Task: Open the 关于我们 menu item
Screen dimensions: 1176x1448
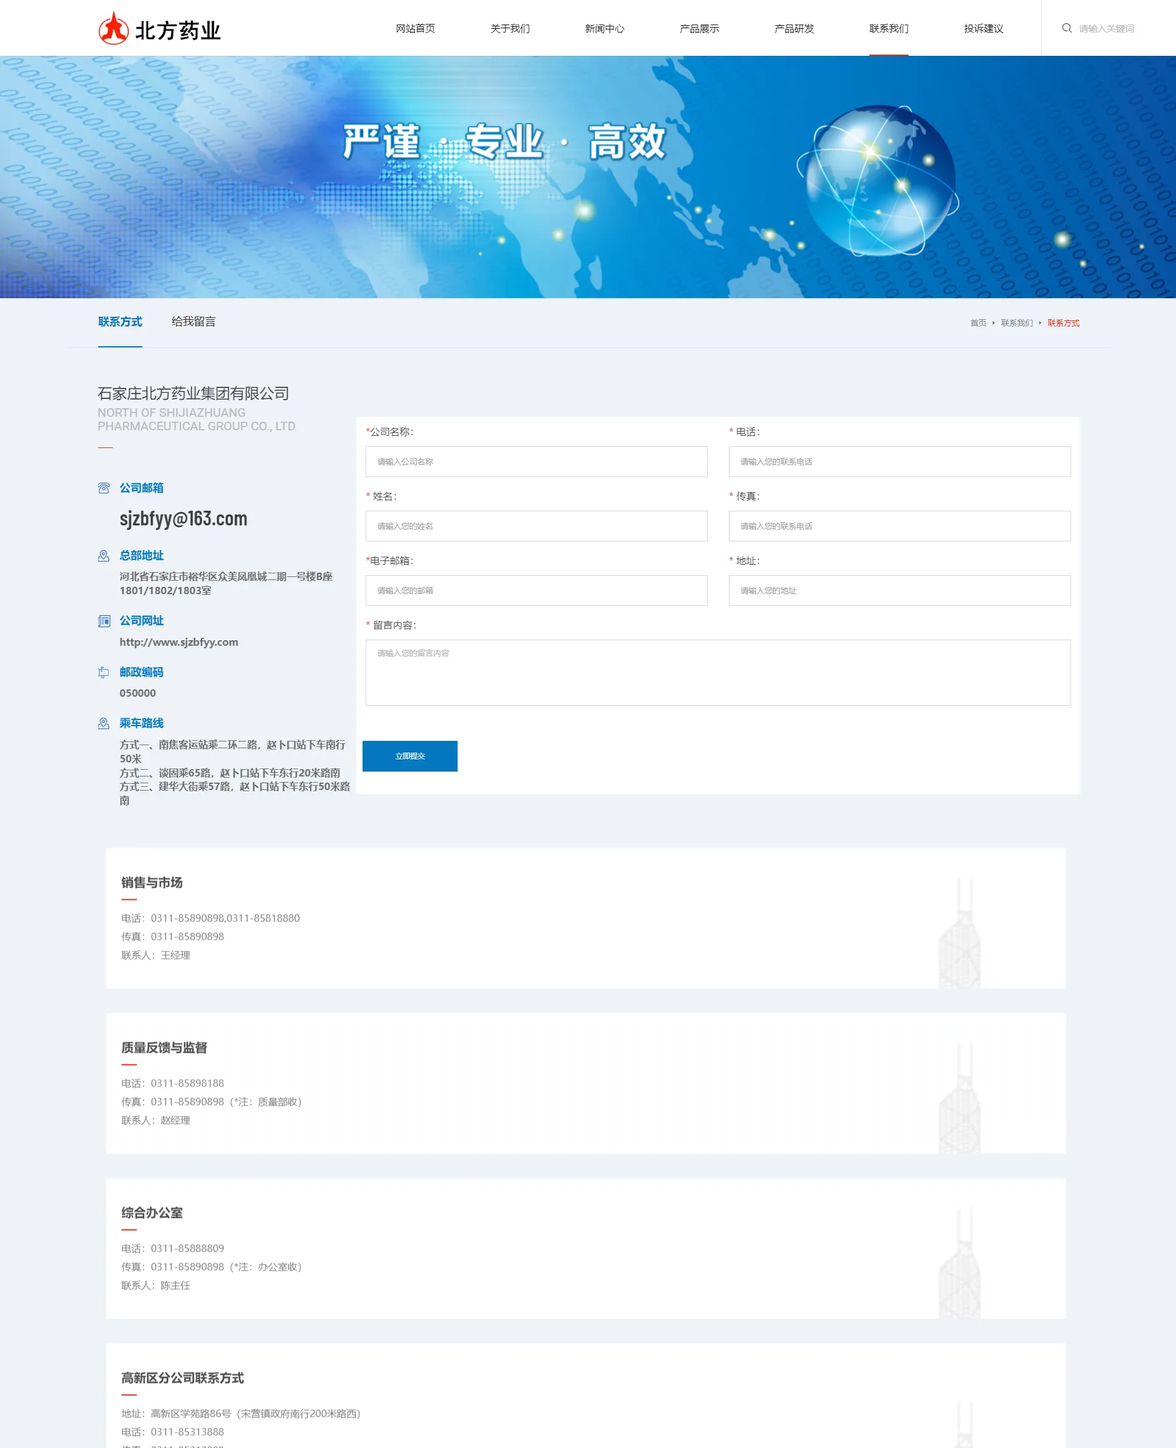Action: pyautogui.click(x=510, y=28)
